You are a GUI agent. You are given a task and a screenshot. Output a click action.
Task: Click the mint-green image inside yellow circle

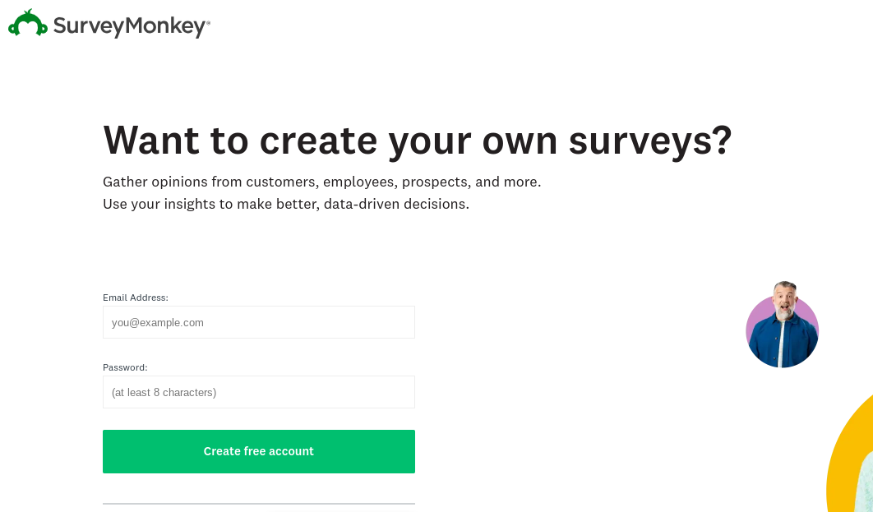pyautogui.click(x=866, y=485)
